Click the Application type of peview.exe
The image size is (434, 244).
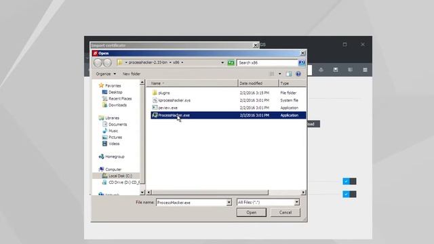click(x=290, y=108)
